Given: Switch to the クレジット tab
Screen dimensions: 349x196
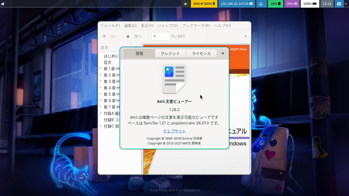Looking at the screenshot, I should click(170, 53).
